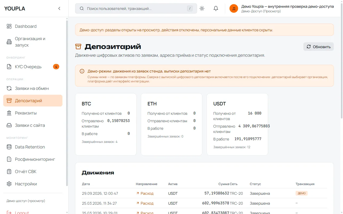Click the amount 602,90963578
Viewport: 343px width, 214px height.
(216, 203)
